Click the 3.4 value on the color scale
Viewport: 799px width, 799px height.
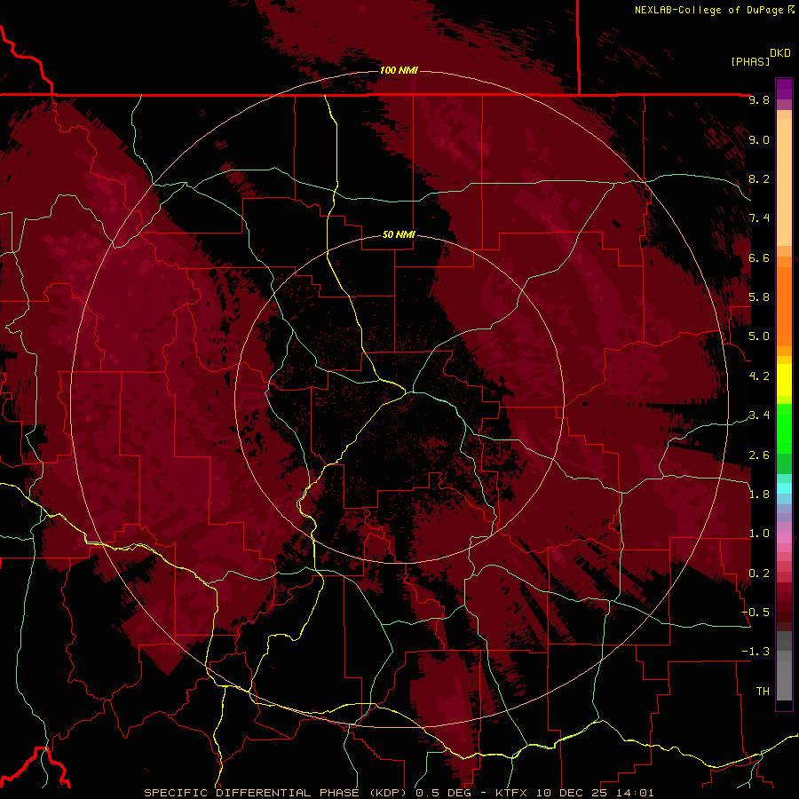click(759, 415)
